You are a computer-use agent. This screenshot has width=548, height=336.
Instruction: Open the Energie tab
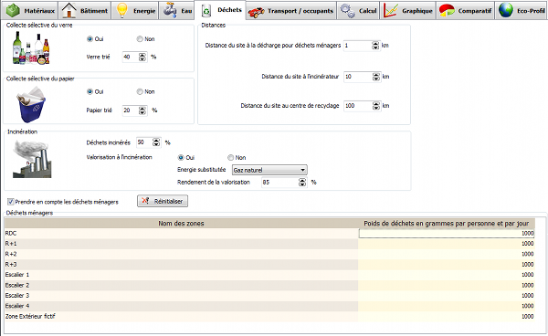(x=135, y=10)
